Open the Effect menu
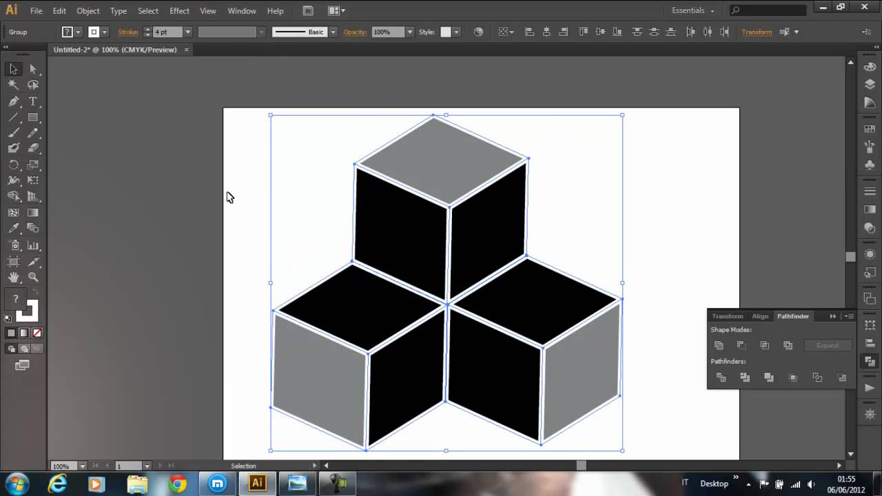The image size is (882, 496). click(x=179, y=11)
